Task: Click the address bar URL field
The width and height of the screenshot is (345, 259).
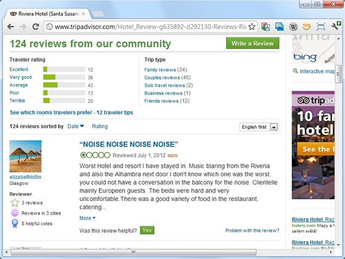Action: click(150, 27)
